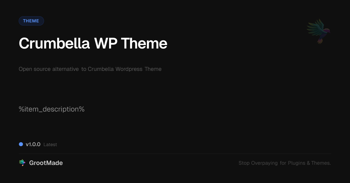
Task: Click the Open source alternative subtitle
Action: coord(90,69)
